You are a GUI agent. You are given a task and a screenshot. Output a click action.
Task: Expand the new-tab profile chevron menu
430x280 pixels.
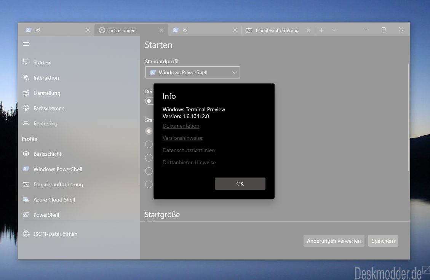point(334,30)
